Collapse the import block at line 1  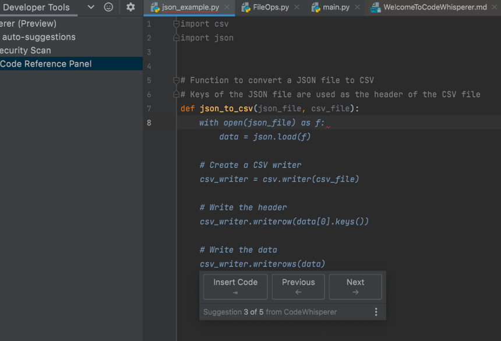coord(177,24)
